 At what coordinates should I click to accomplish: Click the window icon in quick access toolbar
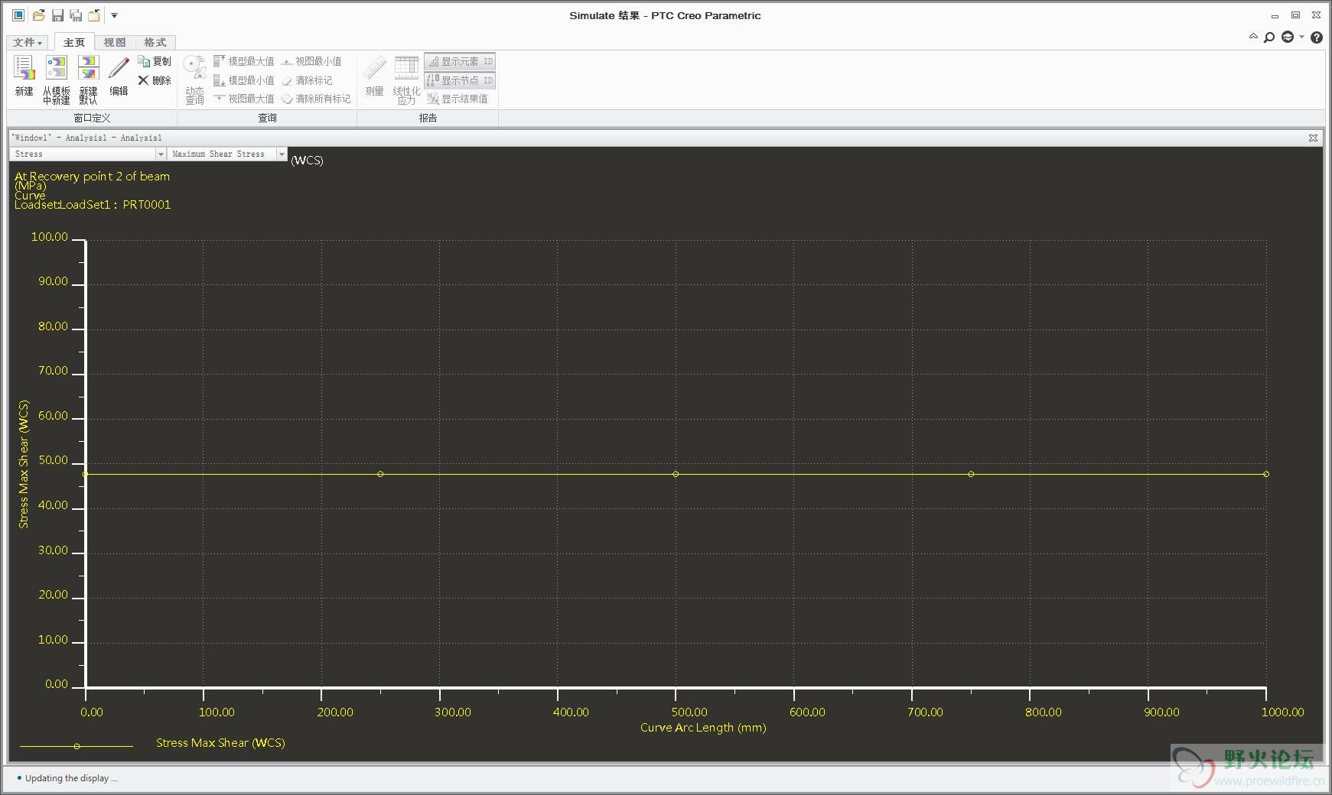click(18, 15)
